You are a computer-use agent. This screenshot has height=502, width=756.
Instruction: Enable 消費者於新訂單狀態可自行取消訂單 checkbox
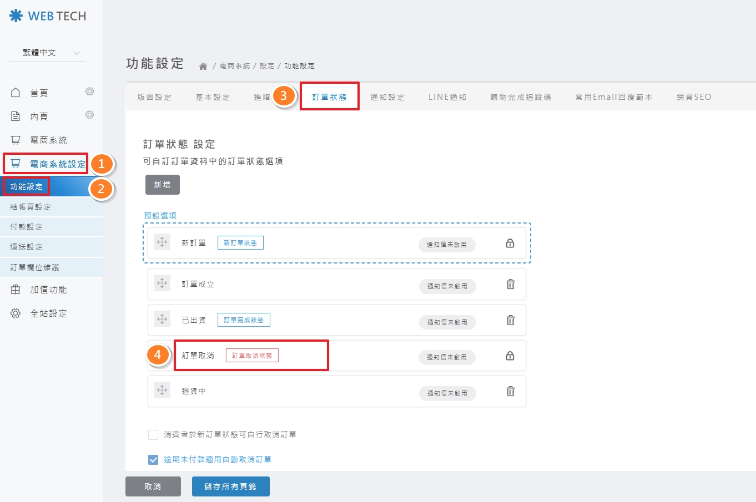[x=153, y=434]
